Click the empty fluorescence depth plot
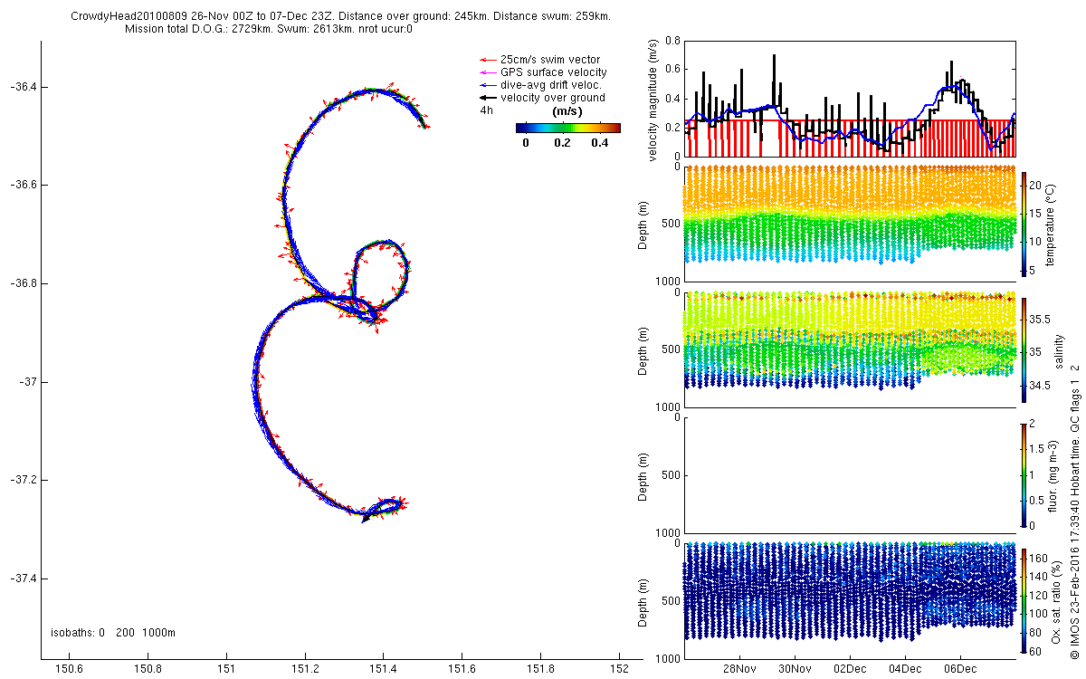The height and width of the screenshot is (679, 1086). click(849, 476)
